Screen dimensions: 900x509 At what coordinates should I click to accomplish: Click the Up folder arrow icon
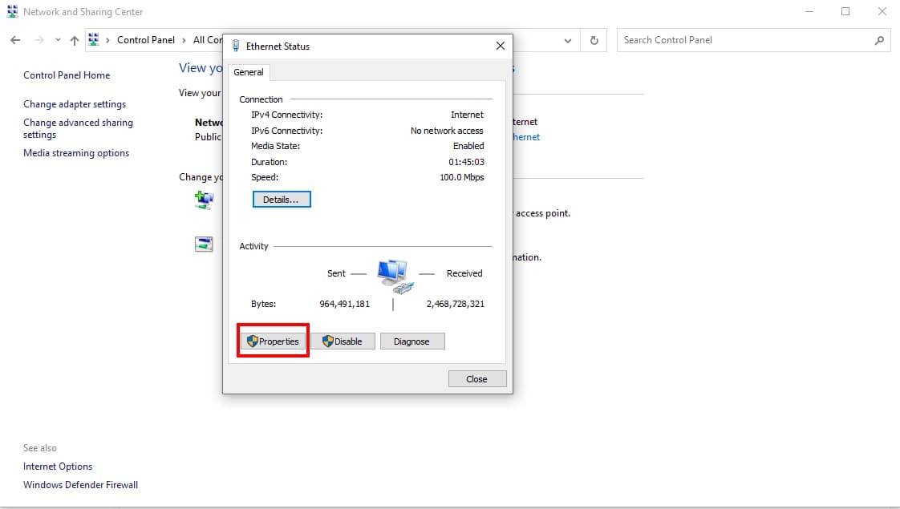point(75,40)
